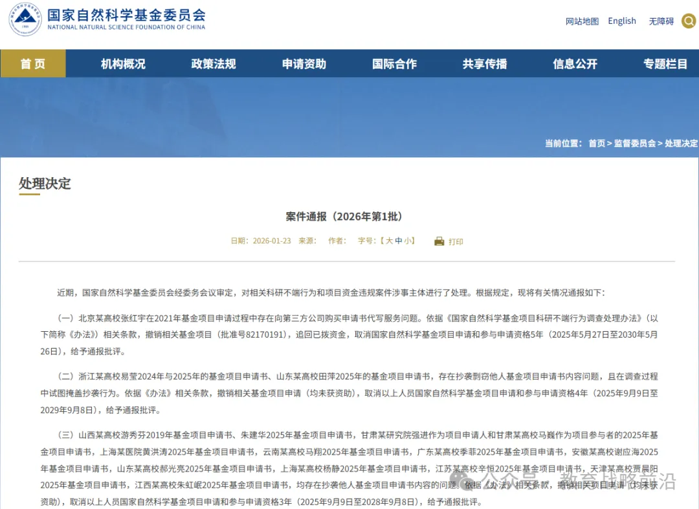
Task: Set font size to 中
Action: click(399, 241)
